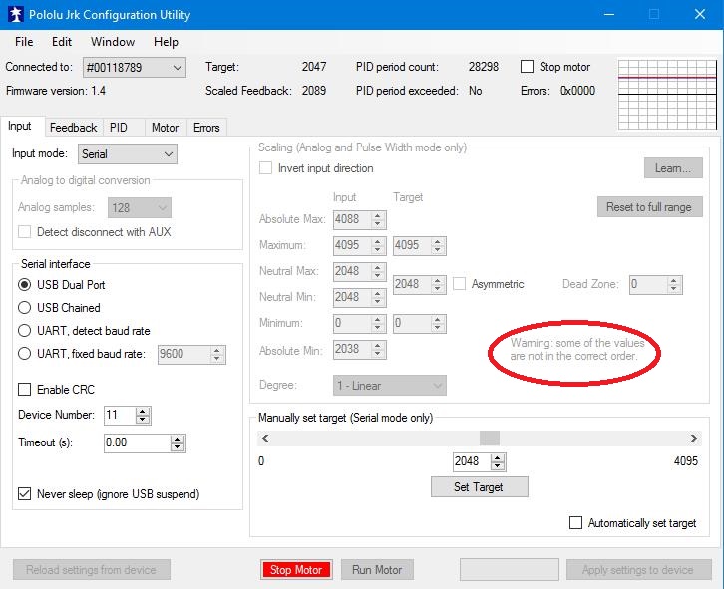Viewport: 724px width, 589px height.
Task: Click the left arrow of target scrollbar
Action: (265, 438)
